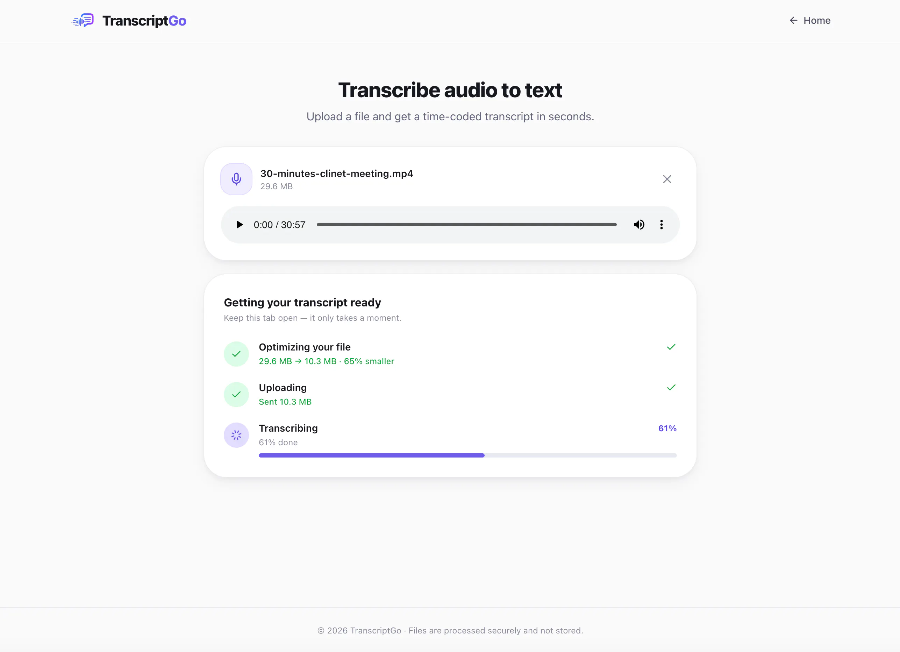
Task: Click the "Transcribe audio to text" heading
Action: pyautogui.click(x=450, y=90)
